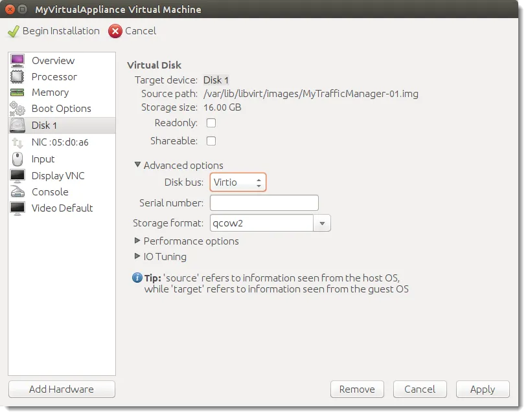Select the Display VNC label
The image size is (528, 416).
pos(58,175)
